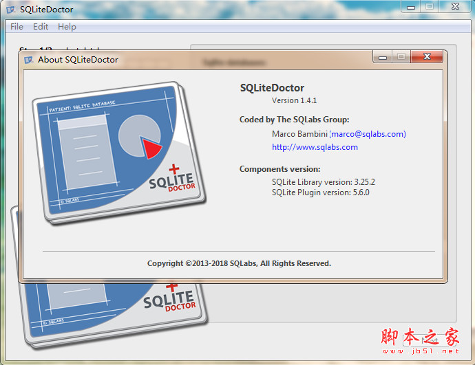Click 'Coded by The SQLabs Group:' heading
The height and width of the screenshot is (365, 475).
click(x=294, y=120)
